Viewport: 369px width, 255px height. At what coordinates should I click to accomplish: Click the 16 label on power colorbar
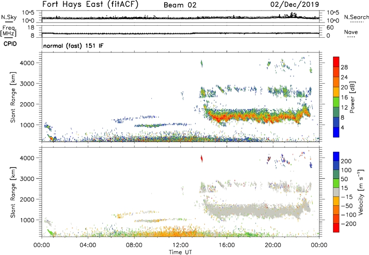click(x=344, y=98)
